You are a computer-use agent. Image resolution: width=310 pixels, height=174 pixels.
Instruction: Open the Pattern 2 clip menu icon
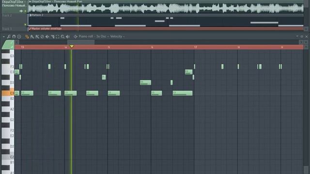[x=30, y=15]
